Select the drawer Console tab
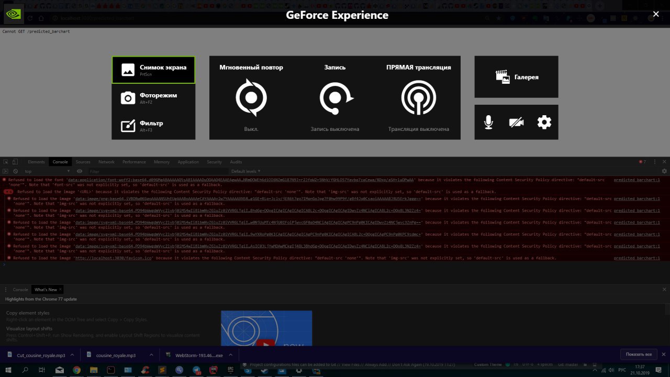Screen dimensions: 670x377 [20, 290]
